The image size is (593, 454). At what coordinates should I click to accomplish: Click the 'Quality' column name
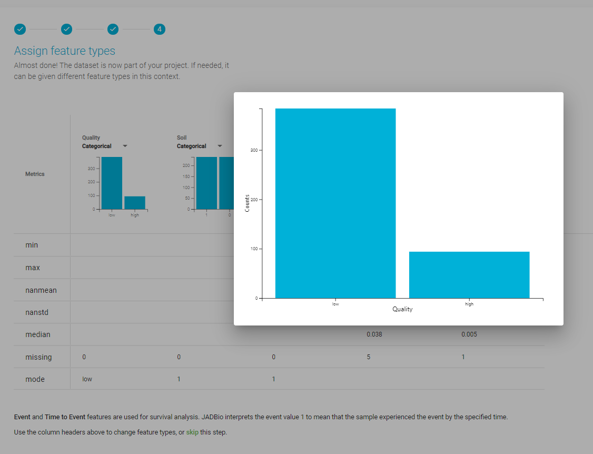point(91,137)
